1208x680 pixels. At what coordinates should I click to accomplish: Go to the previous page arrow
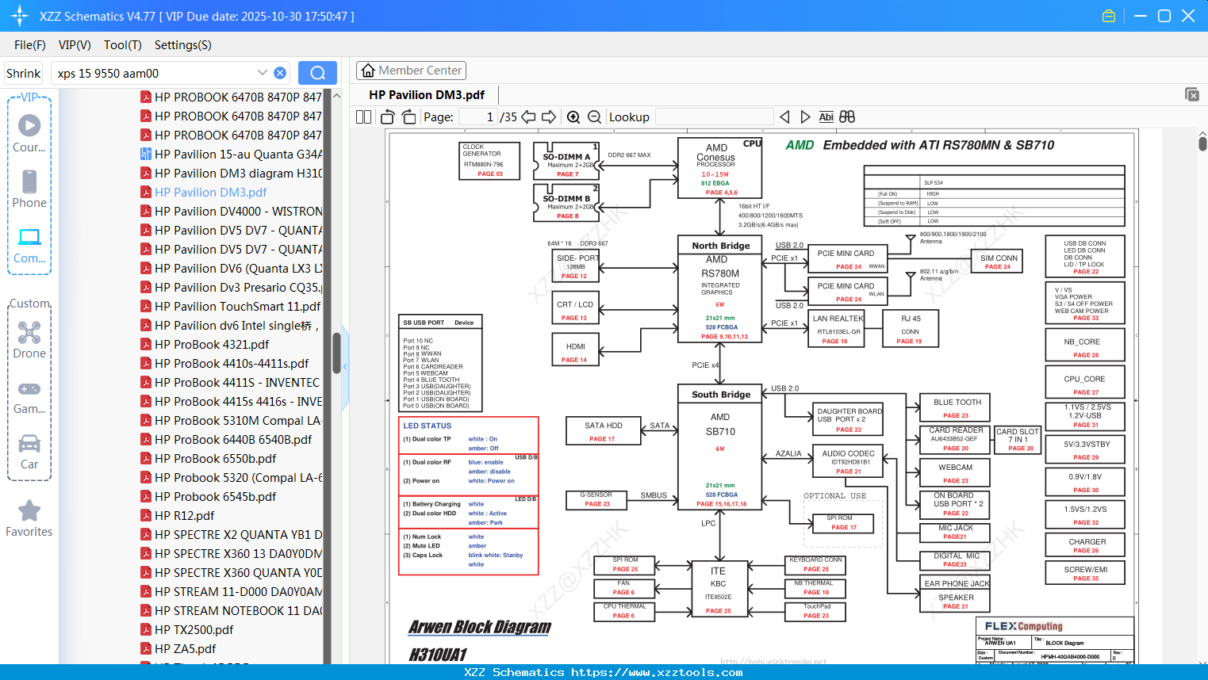[x=528, y=117]
